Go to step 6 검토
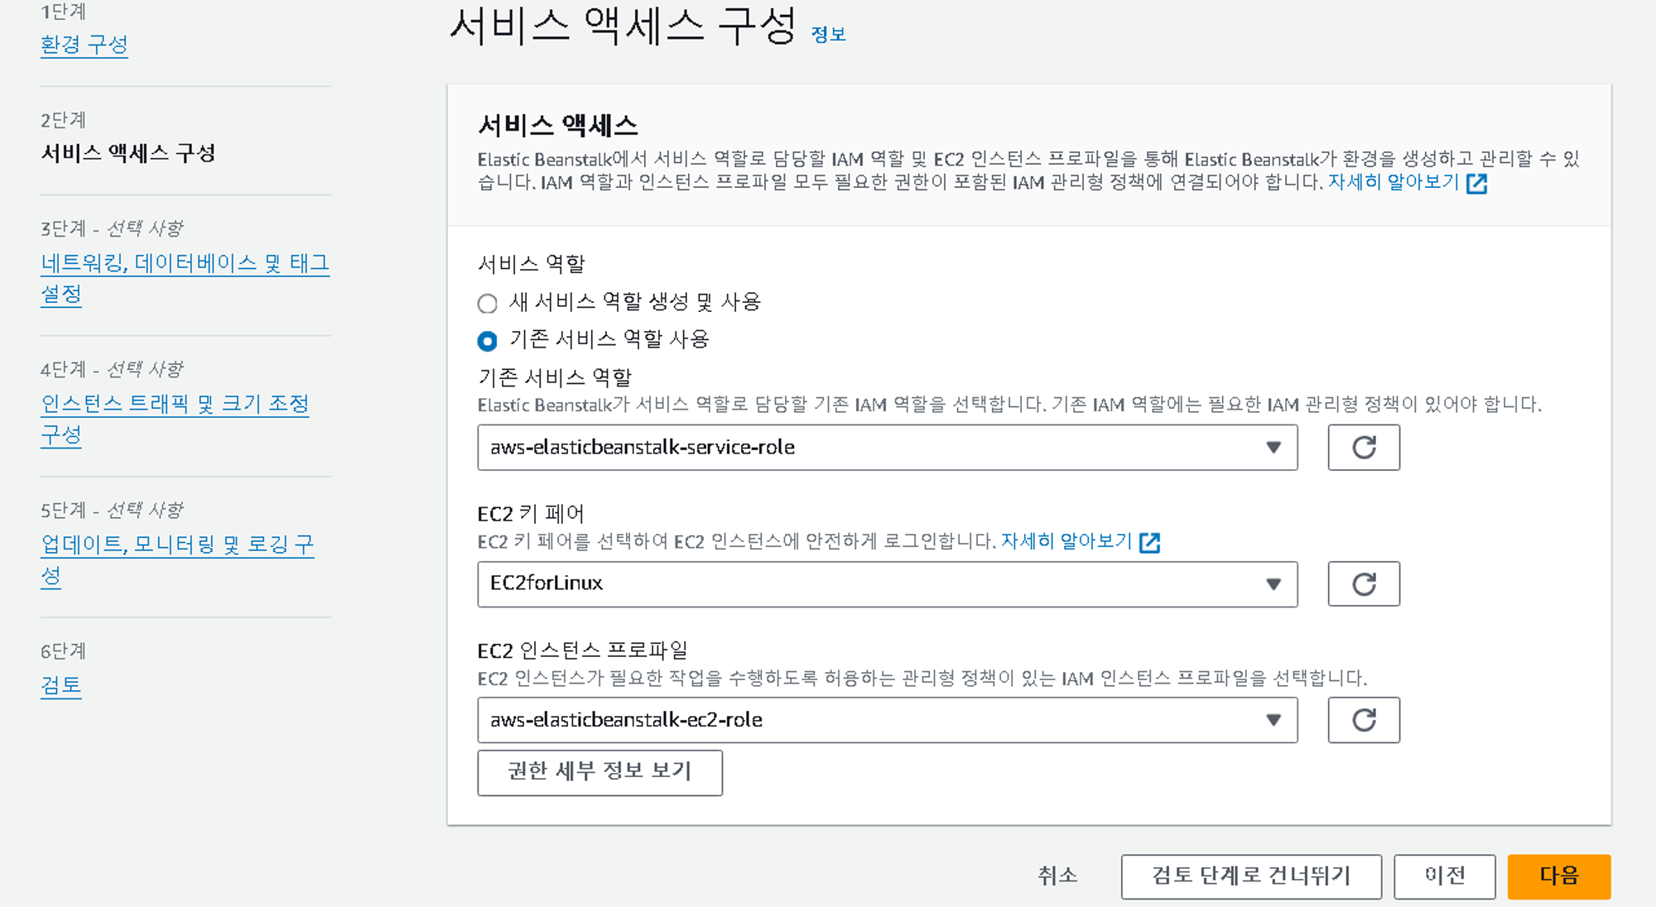1656x907 pixels. tap(61, 685)
